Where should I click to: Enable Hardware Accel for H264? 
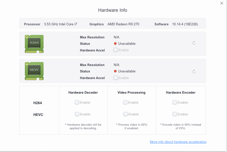[116, 50]
